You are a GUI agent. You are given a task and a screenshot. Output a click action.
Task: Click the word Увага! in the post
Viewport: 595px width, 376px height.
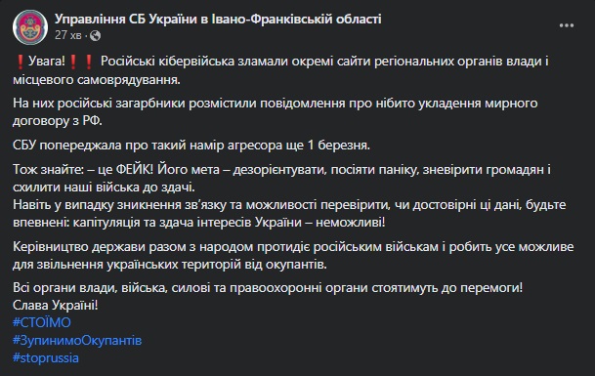[46, 62]
